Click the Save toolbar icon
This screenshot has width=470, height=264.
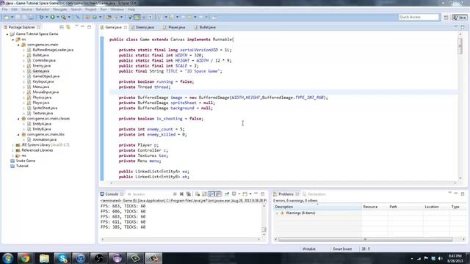tap(18, 18)
